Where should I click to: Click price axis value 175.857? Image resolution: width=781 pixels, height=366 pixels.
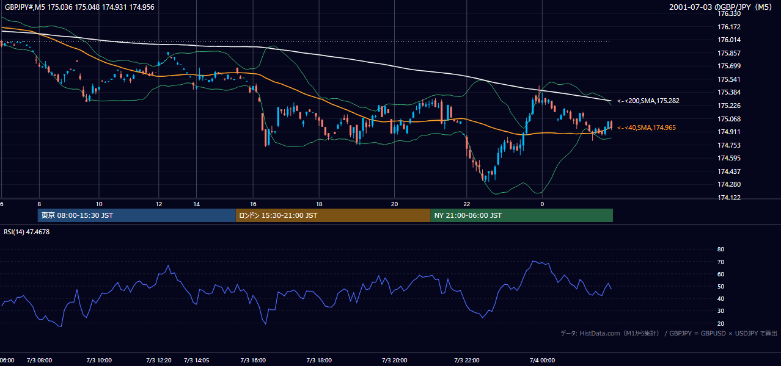tap(728, 53)
